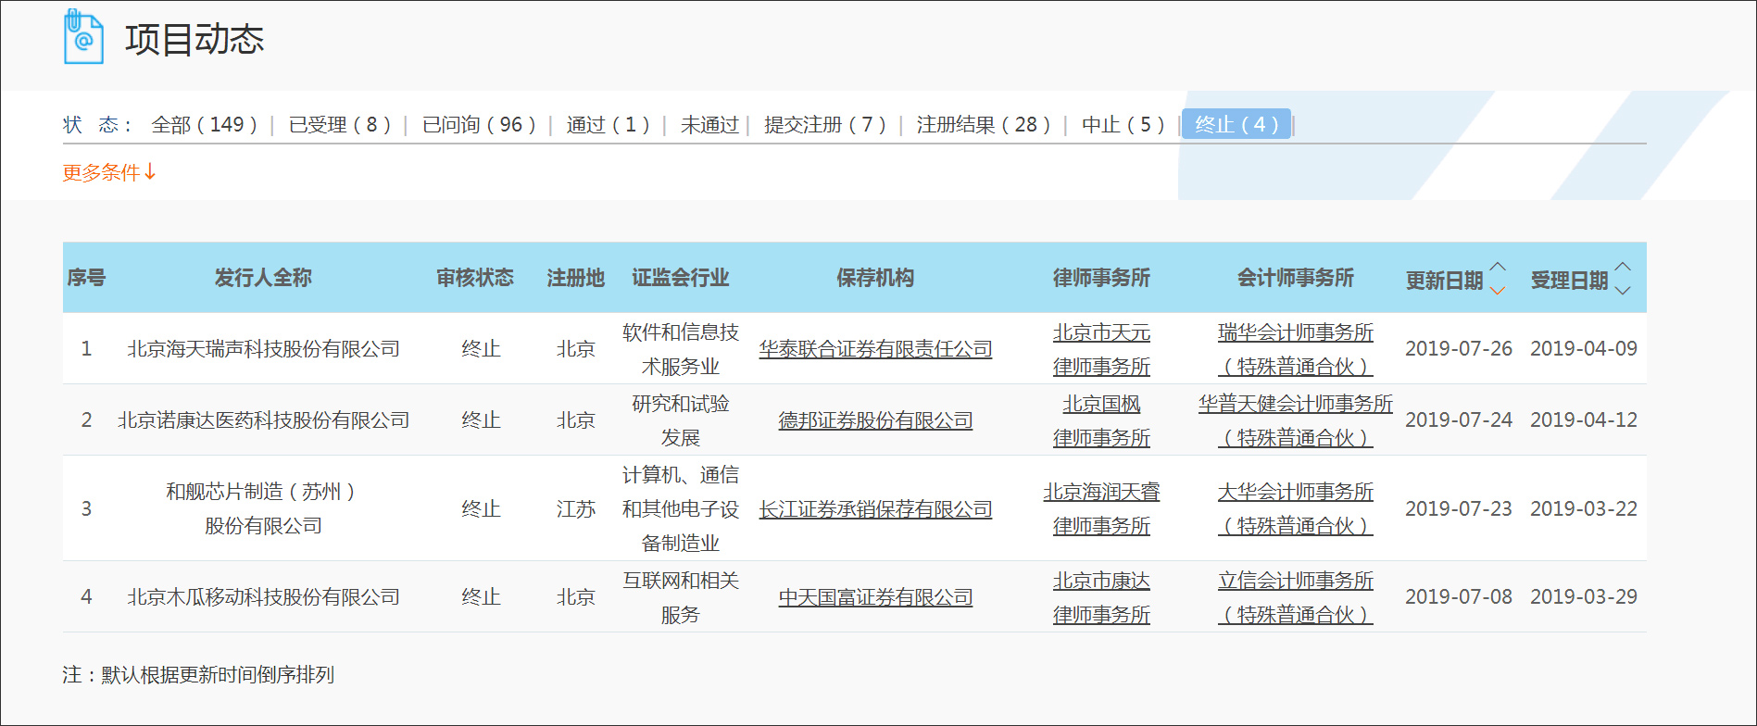Click issuer 北京海天瑞声科技股份有限公司
Image resolution: width=1757 pixels, height=726 pixels.
click(x=263, y=349)
